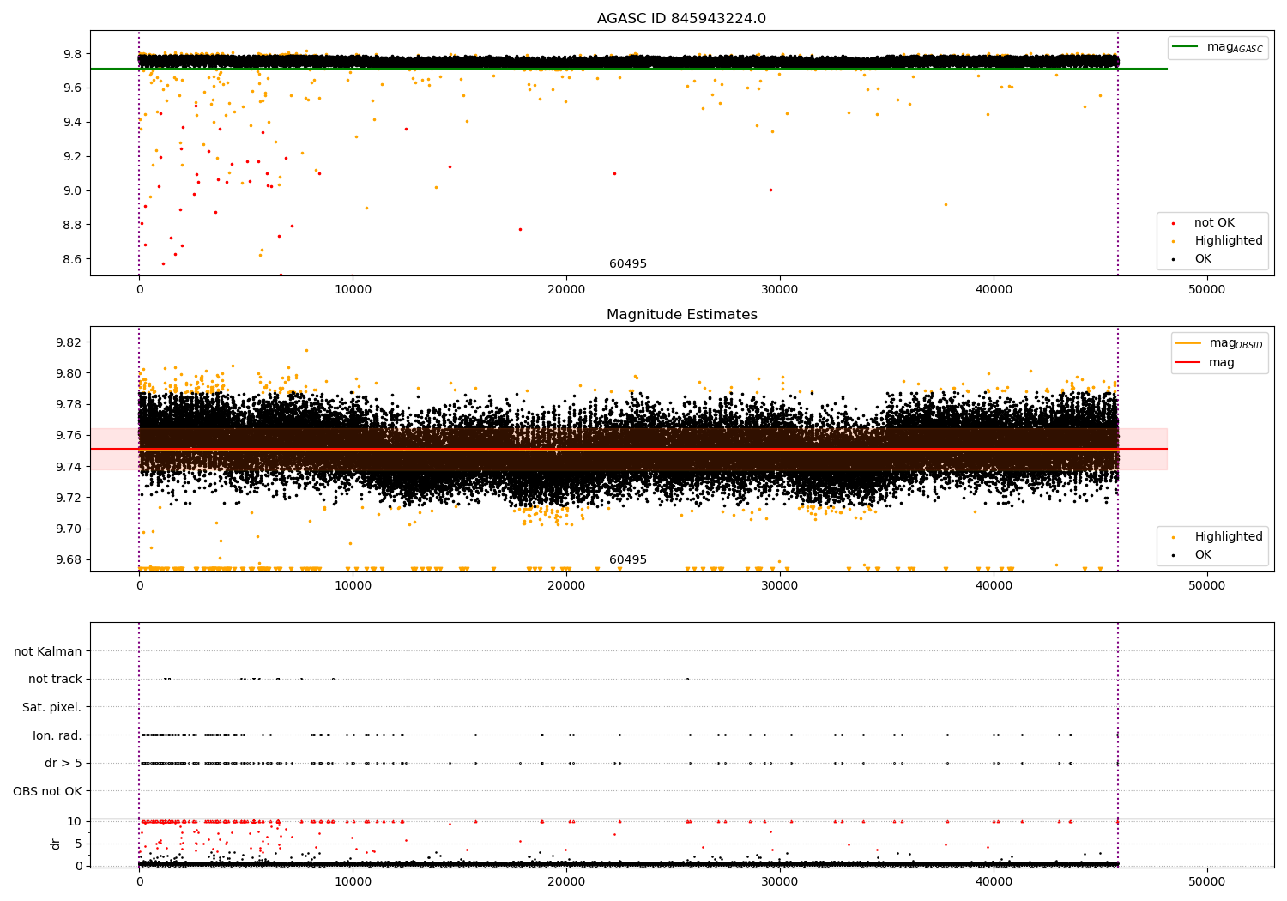Click the 9.80 y-axis tick of middle plot

[69, 373]
